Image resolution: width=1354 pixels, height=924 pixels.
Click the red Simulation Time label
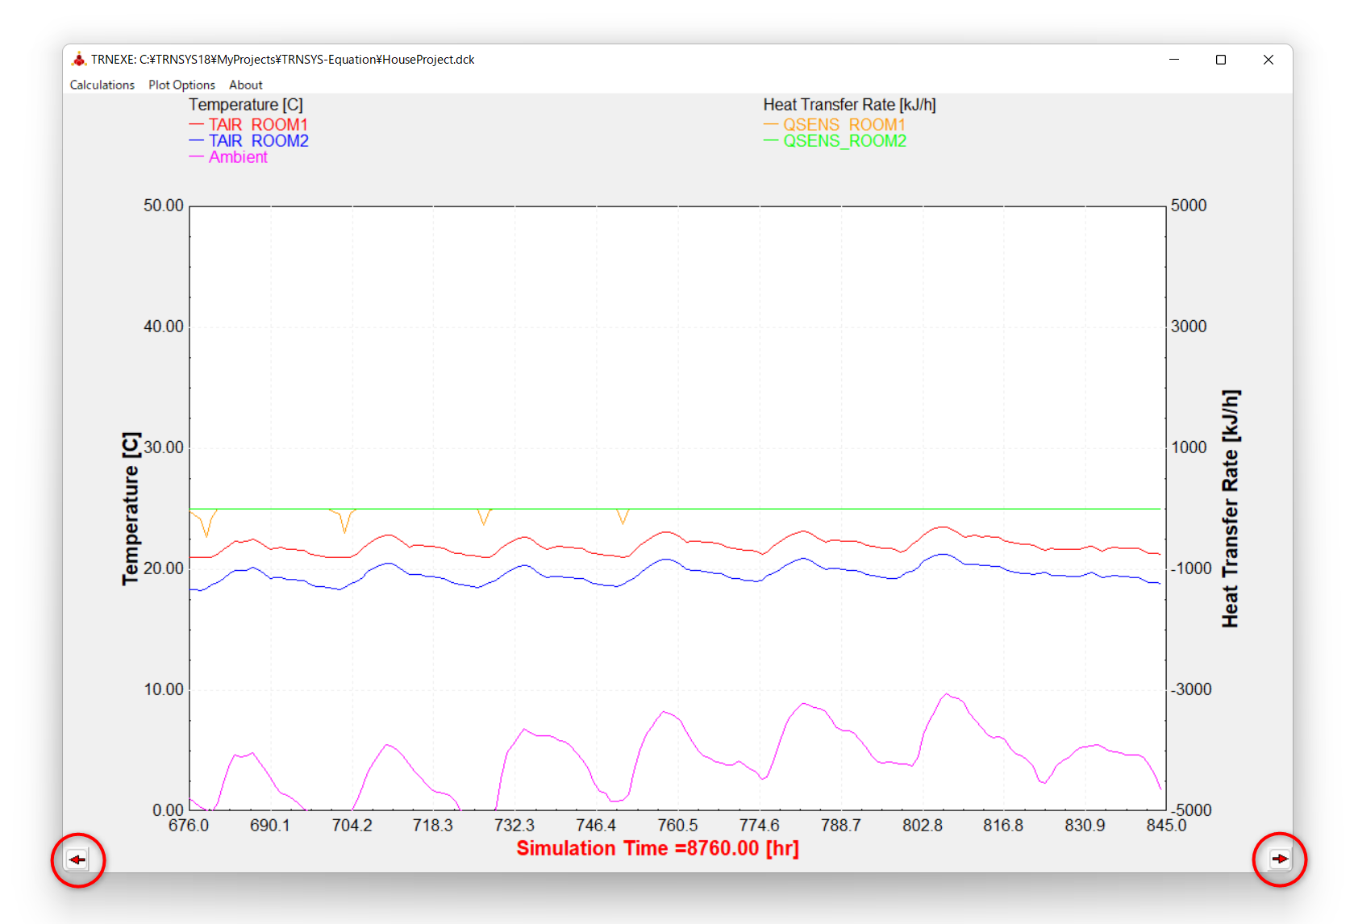tap(657, 848)
